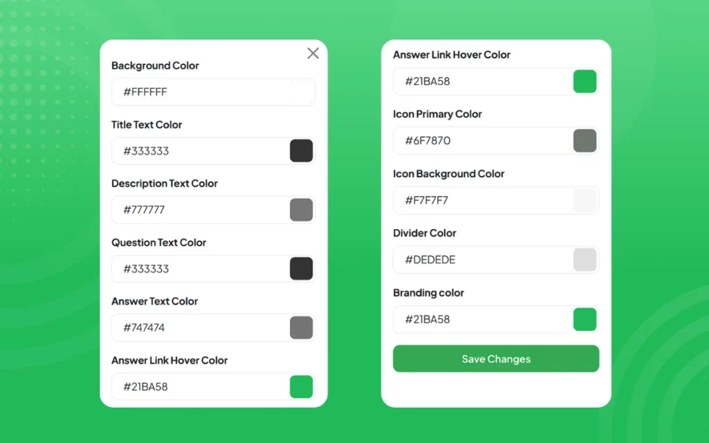Choose the Divider Color swatch
Image resolution: width=709 pixels, height=443 pixels.
(x=584, y=260)
